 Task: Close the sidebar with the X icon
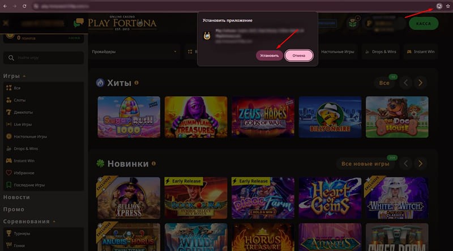6,23
